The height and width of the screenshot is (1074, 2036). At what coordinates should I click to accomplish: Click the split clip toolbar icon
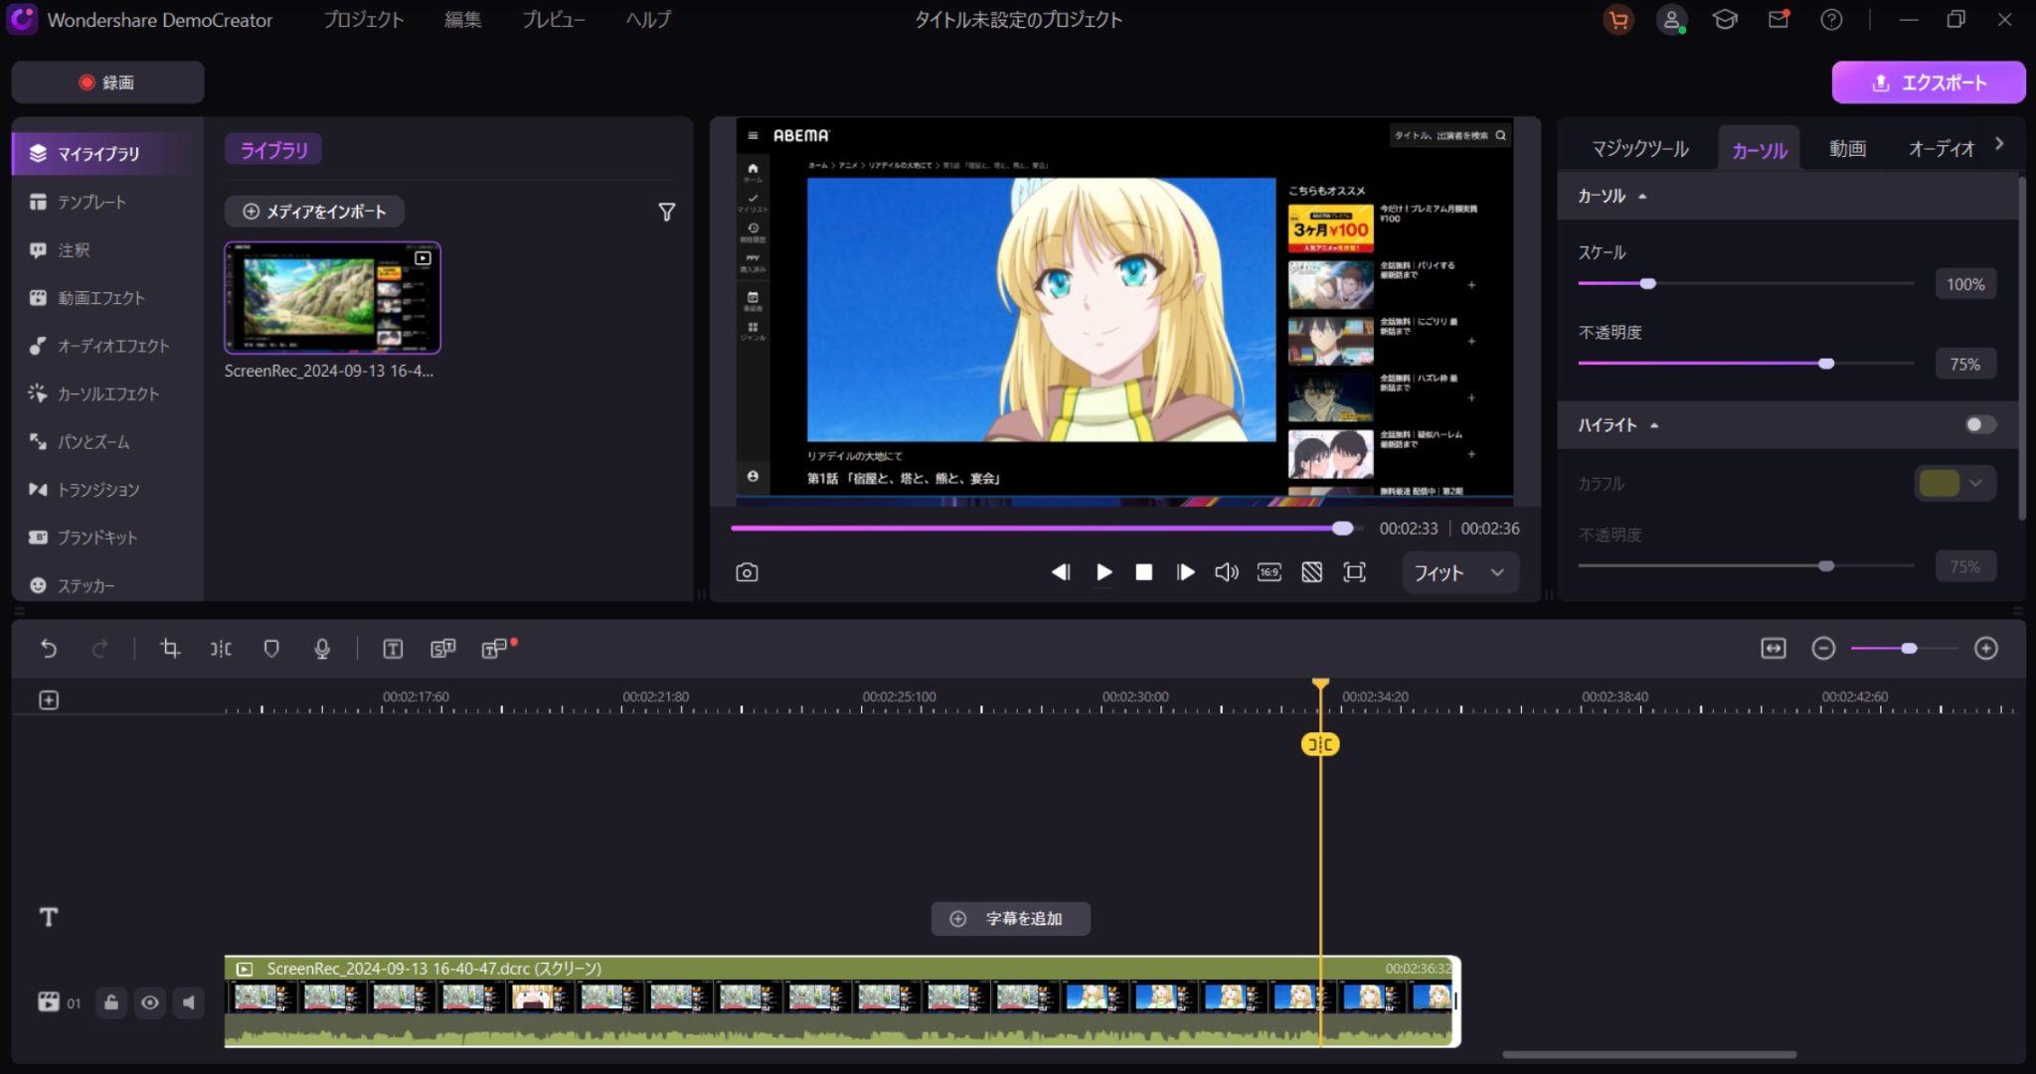tap(221, 649)
